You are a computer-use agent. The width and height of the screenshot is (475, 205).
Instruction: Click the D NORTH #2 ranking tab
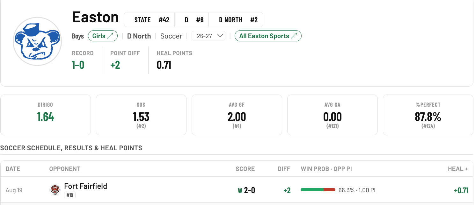coord(238,20)
